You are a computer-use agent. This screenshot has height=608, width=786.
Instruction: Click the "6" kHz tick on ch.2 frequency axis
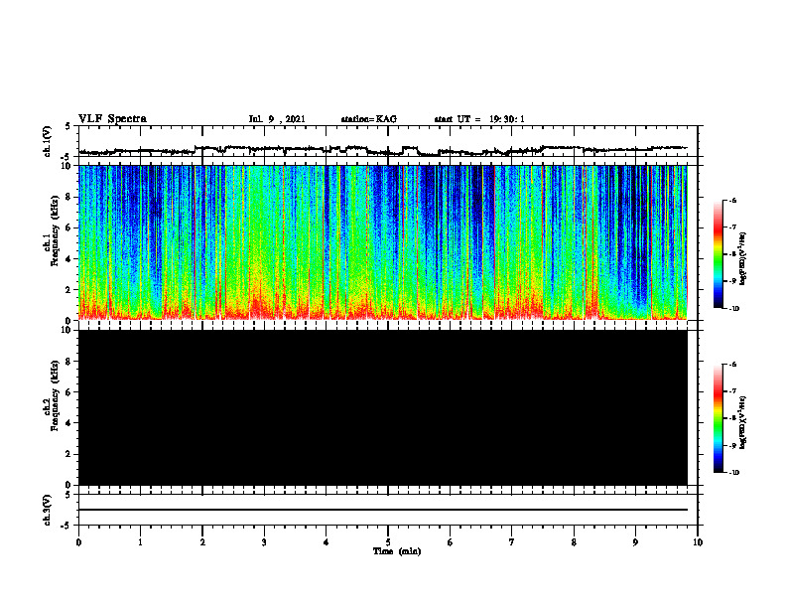(69, 392)
